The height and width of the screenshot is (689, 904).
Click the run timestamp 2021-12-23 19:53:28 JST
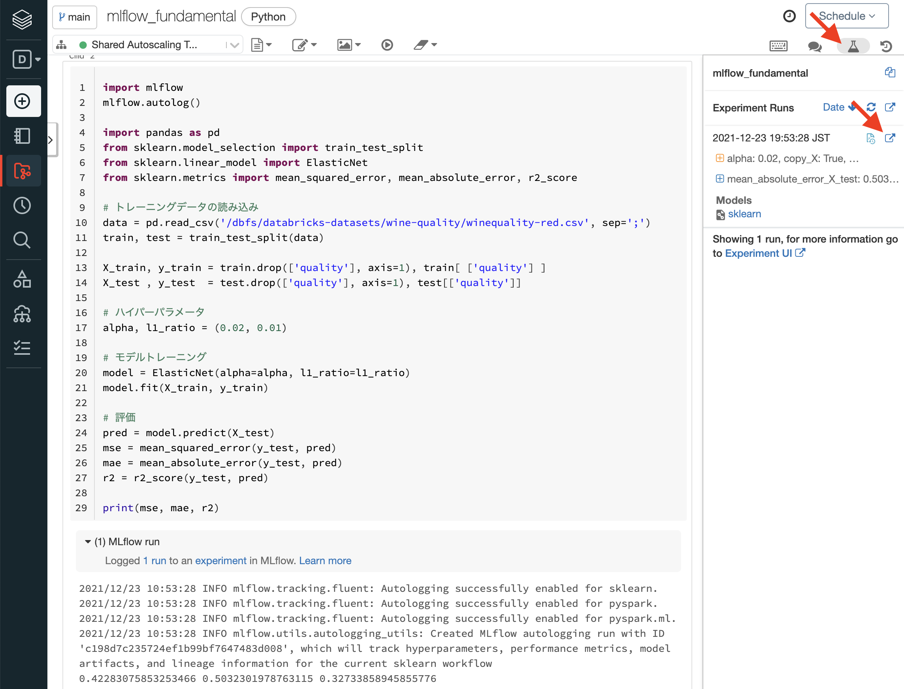[771, 138]
